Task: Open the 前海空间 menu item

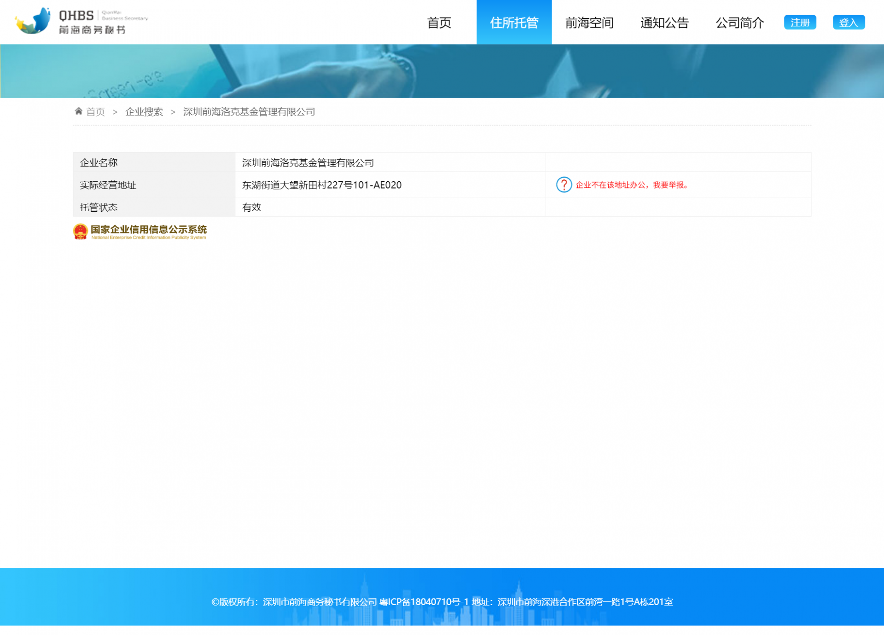Action: [589, 23]
